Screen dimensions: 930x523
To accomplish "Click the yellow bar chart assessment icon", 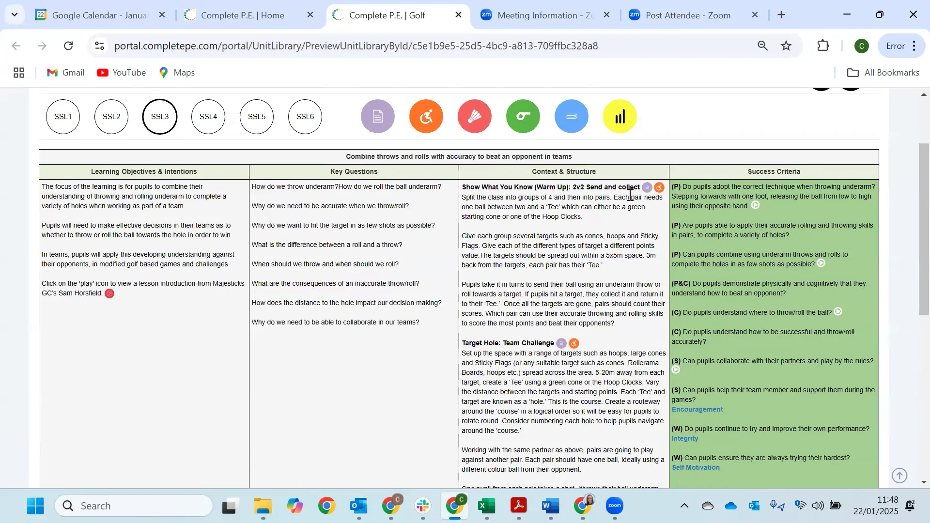I will click(x=620, y=116).
